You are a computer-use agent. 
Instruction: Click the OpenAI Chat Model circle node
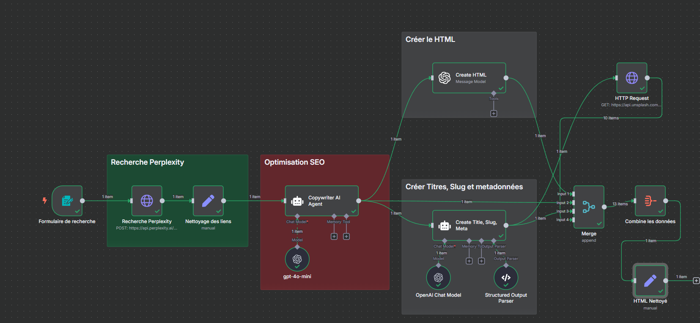pos(438,277)
